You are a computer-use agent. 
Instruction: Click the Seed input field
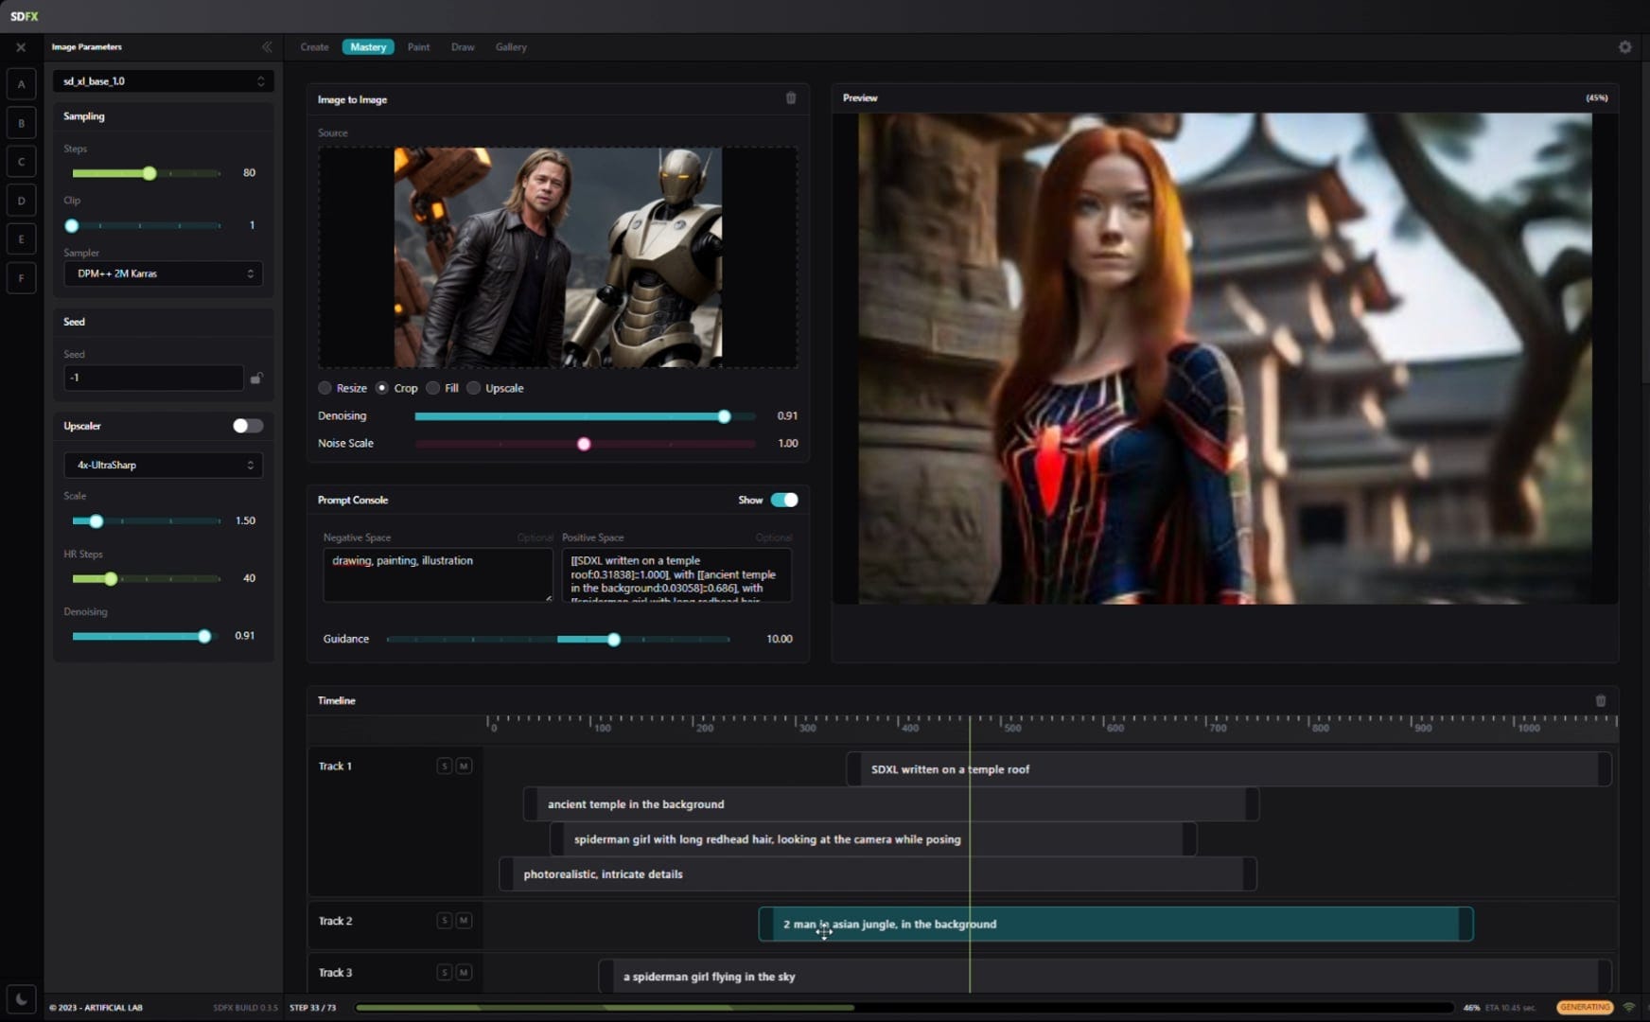coord(153,378)
